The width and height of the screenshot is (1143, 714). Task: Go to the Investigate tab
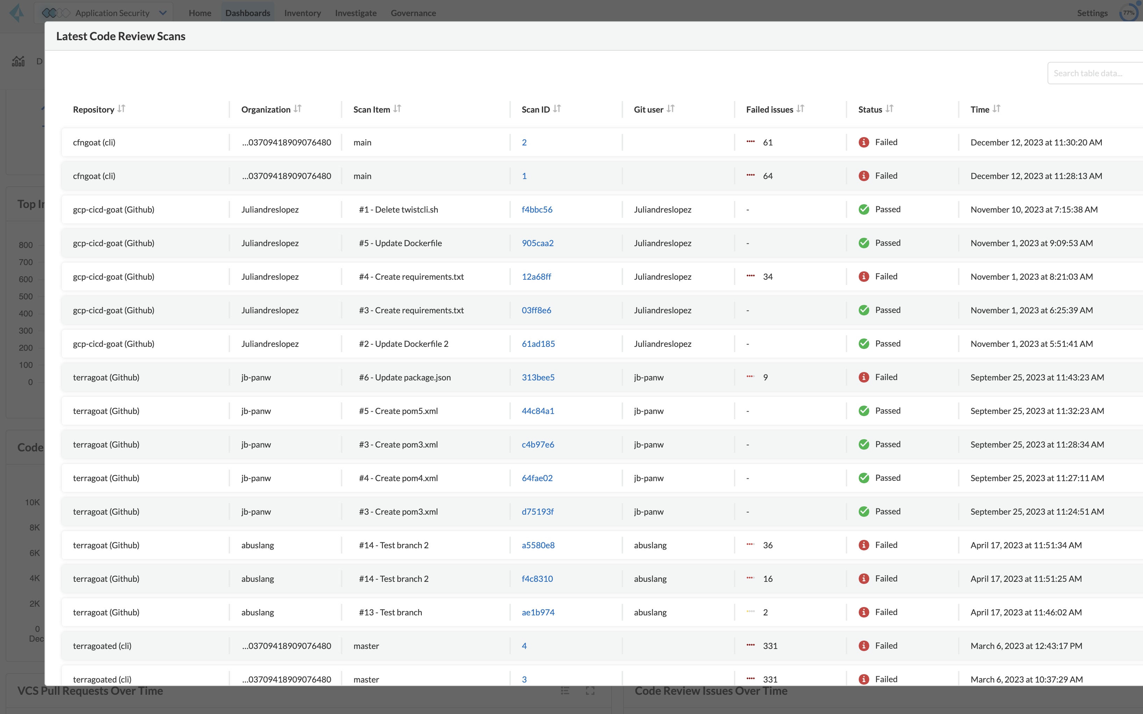pos(356,13)
